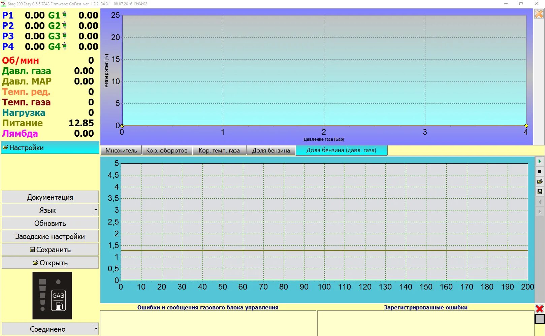Switch to the Множитель tab
Viewport: 545px width, 336px height.
(x=121, y=150)
